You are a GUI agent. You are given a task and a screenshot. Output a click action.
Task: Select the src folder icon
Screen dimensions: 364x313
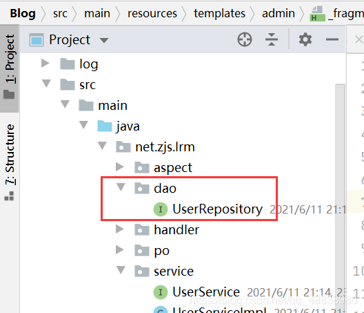68,84
